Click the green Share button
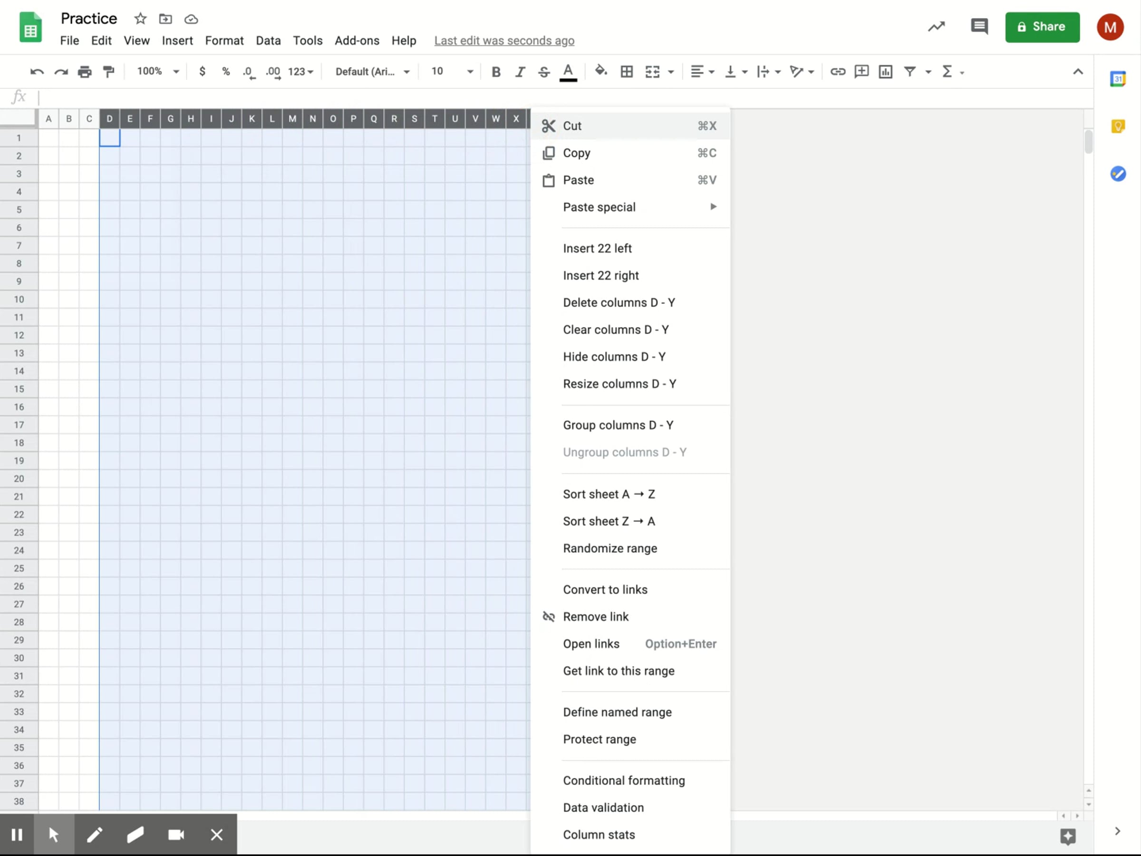Image resolution: width=1141 pixels, height=856 pixels. [x=1042, y=27]
